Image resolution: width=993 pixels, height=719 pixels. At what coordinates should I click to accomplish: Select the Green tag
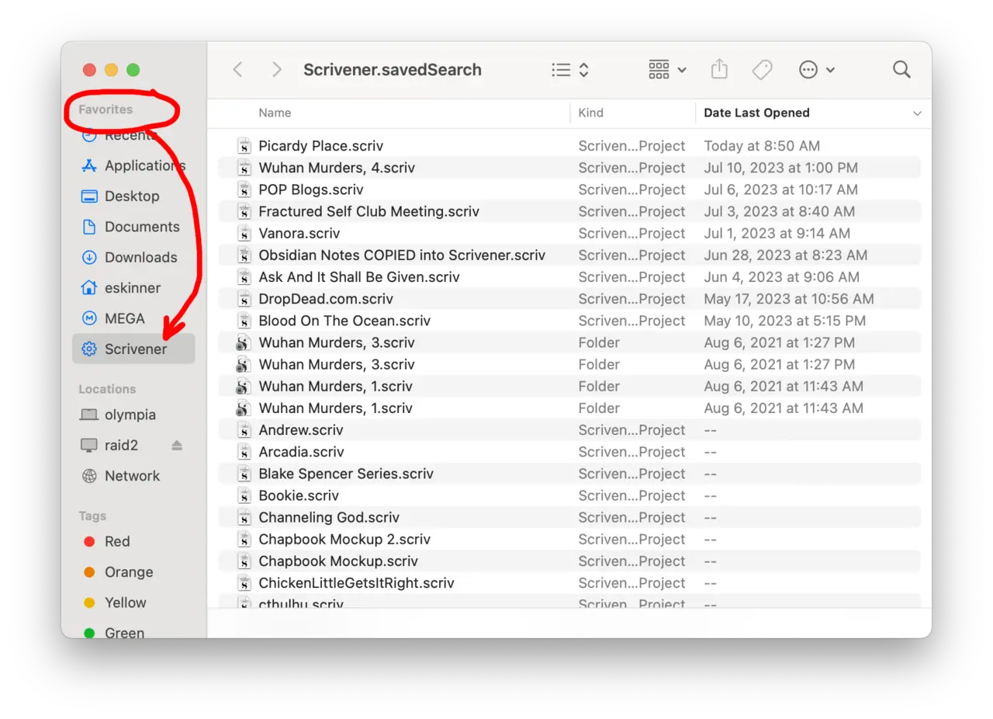click(133, 633)
